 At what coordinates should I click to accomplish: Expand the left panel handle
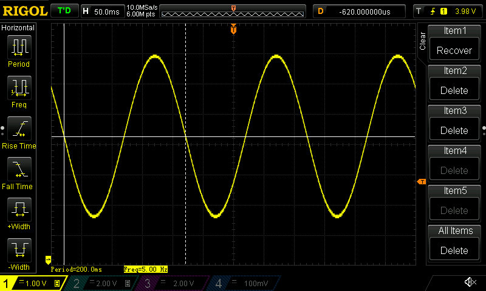[x=2, y=129]
